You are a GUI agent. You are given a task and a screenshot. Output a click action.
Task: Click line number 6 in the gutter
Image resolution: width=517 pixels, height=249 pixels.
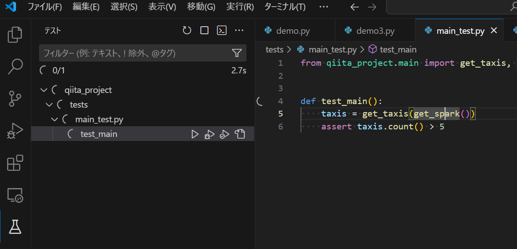point(280,126)
